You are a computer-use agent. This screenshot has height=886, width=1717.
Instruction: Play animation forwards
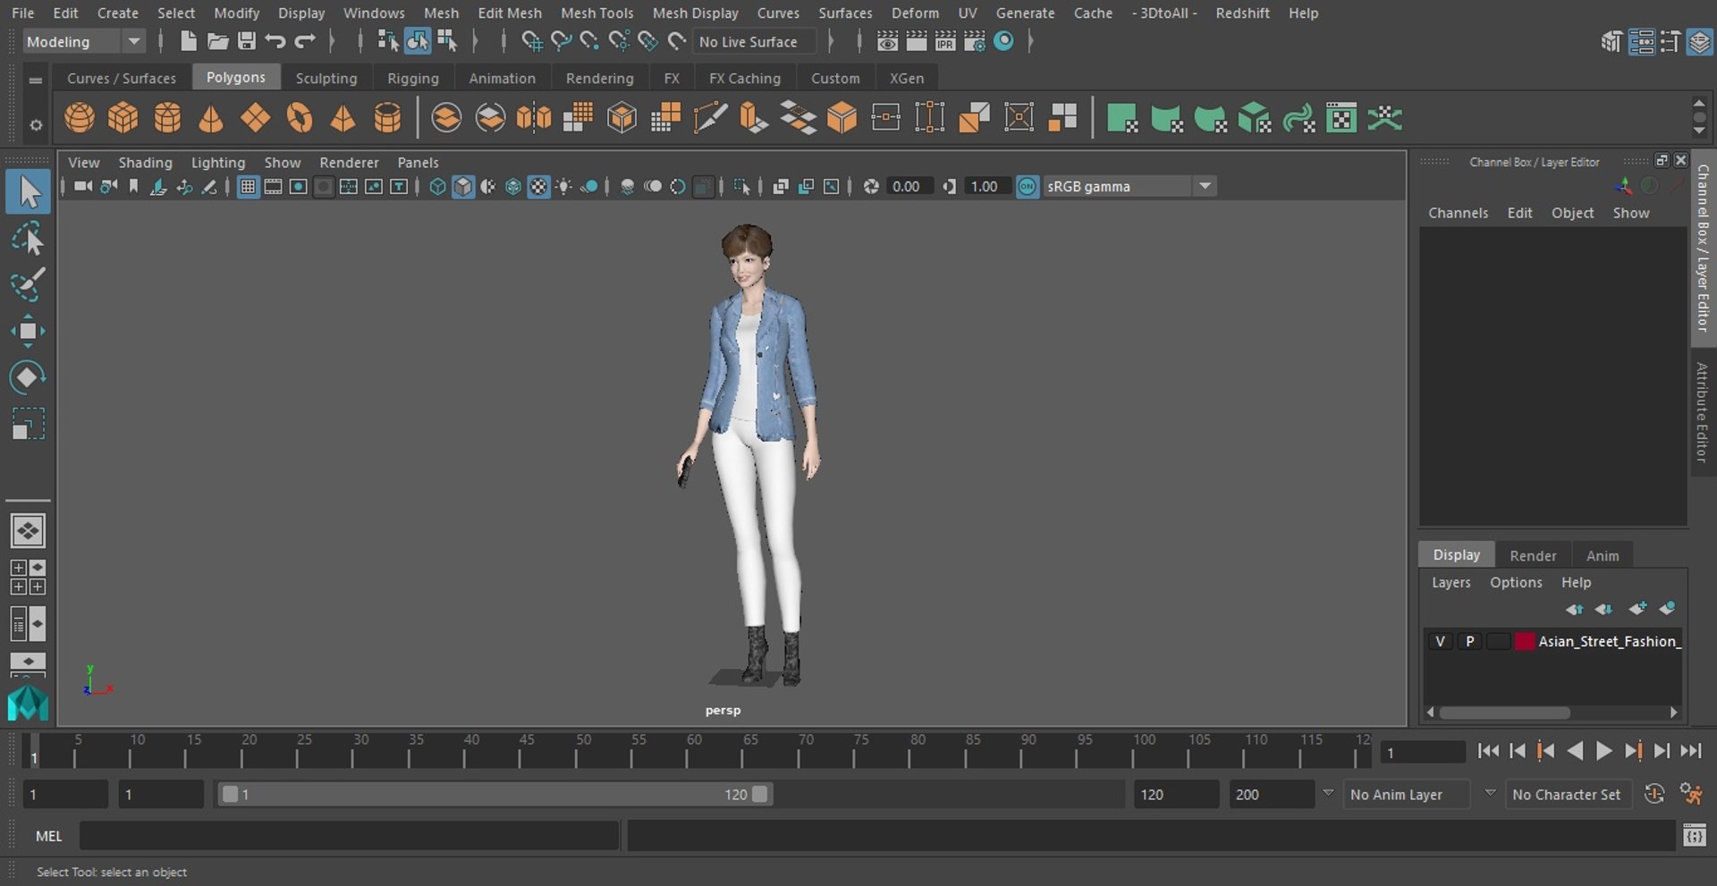[1604, 751]
